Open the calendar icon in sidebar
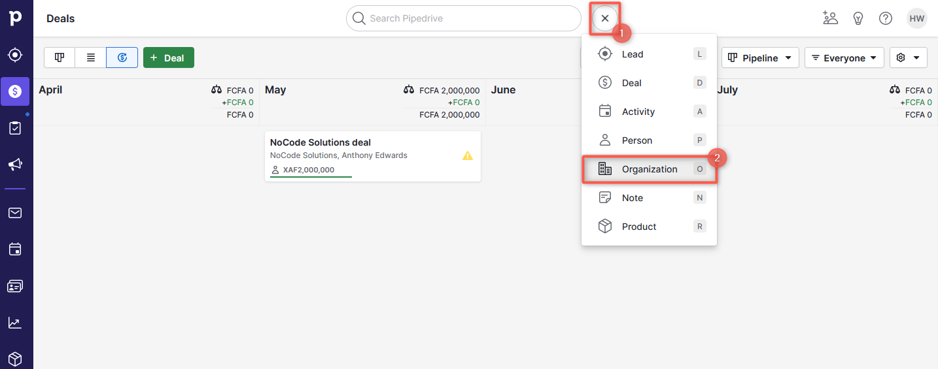This screenshot has height=369, width=938. (16, 249)
